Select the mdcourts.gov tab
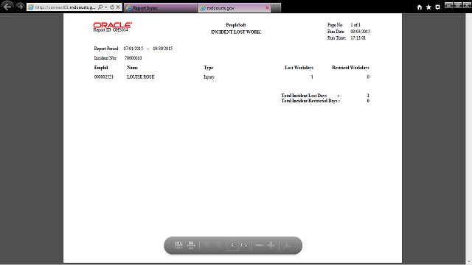This screenshot has height=265, width=472. pyautogui.click(x=235, y=8)
